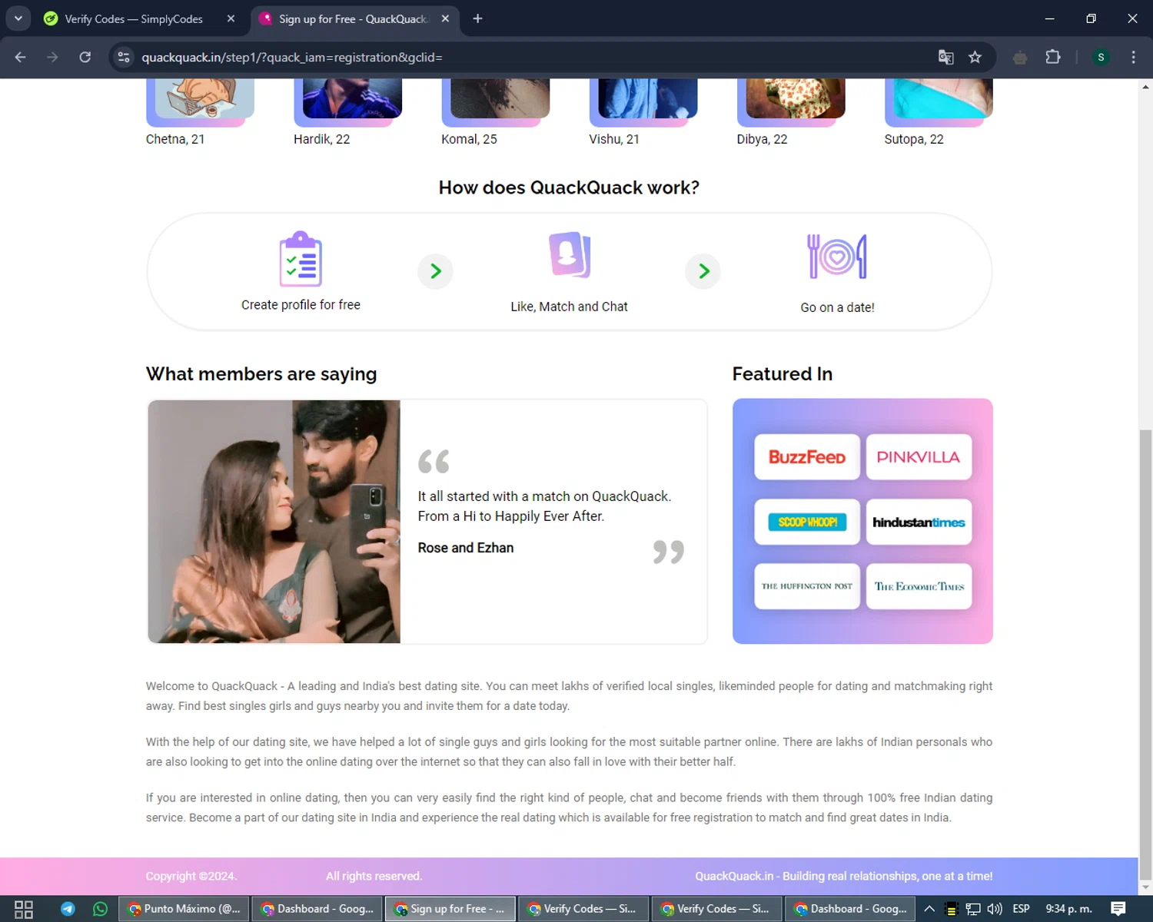The height and width of the screenshot is (922, 1153).
Task: Reload the page with the refresh icon
Action: pos(85,57)
